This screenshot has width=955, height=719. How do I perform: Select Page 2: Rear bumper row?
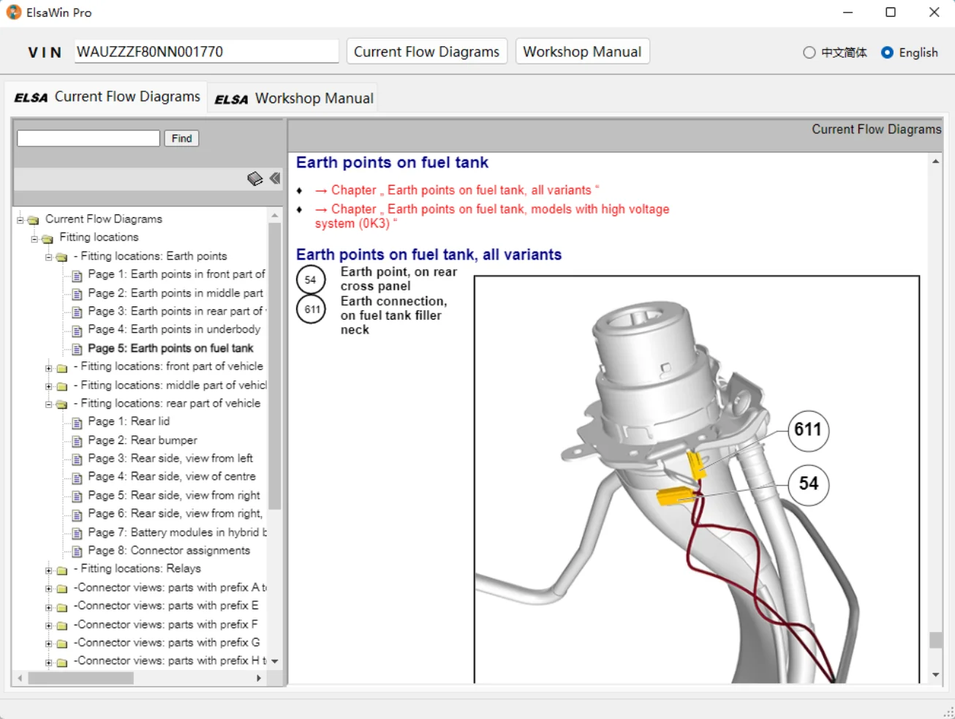143,440
